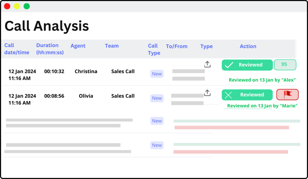Expand the Type column header
Image resolution: width=308 pixels, height=179 pixels.
click(206, 46)
